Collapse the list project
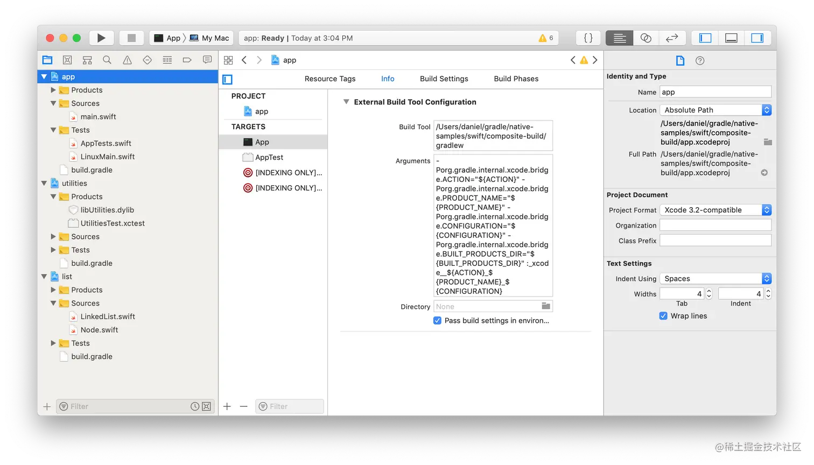 44,277
